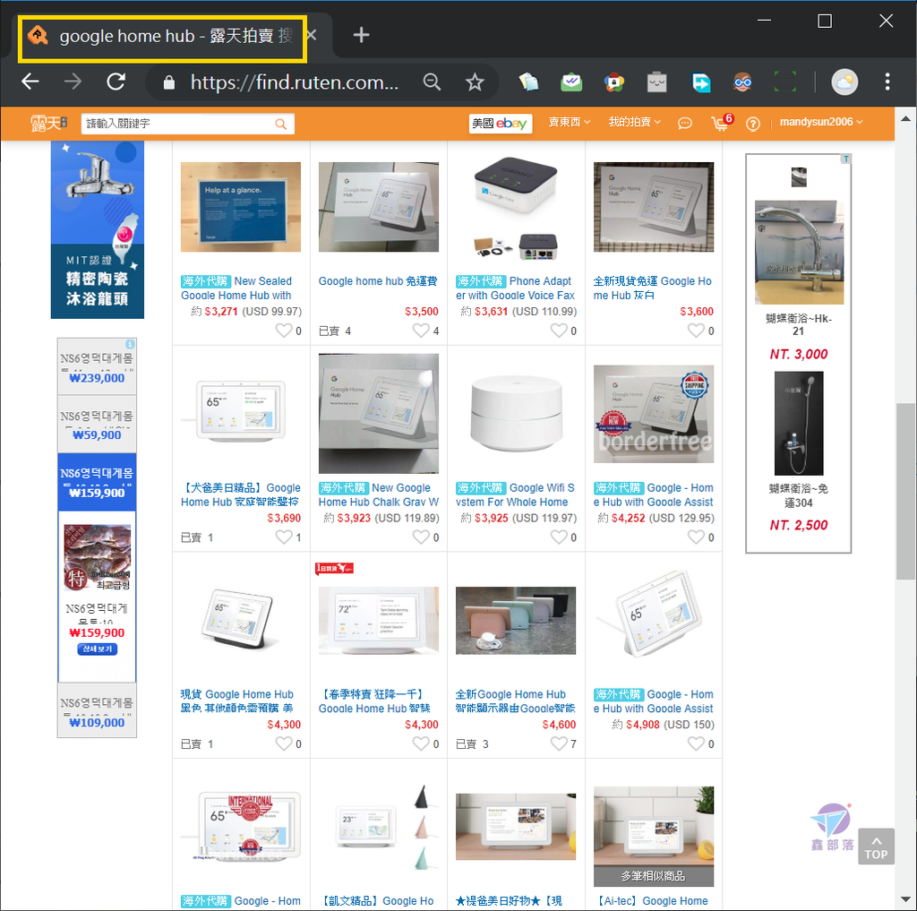
Task: Open the 全新現貨免運 Google Home Hub 灰白 link
Action: pyautogui.click(x=653, y=288)
